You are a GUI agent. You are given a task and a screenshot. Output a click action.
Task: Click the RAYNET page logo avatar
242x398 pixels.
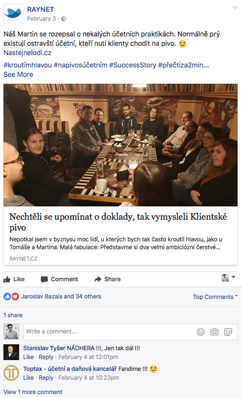pyautogui.click(x=13, y=14)
